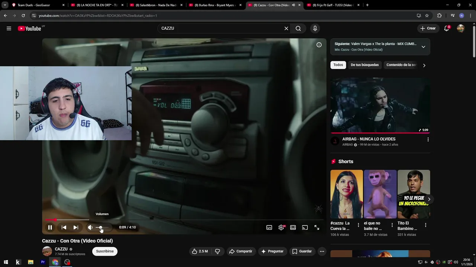
Task: Run the search with the magnifier button
Action: [298, 29]
